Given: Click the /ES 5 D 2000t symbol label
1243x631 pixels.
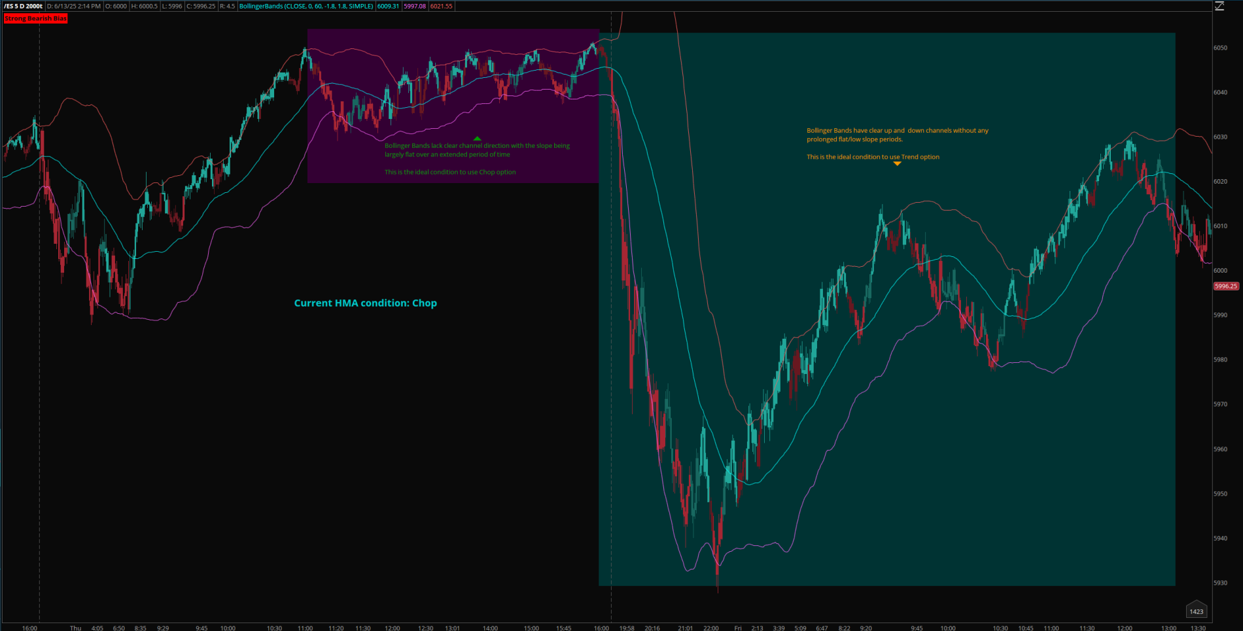Looking at the screenshot, I should 23,6.
